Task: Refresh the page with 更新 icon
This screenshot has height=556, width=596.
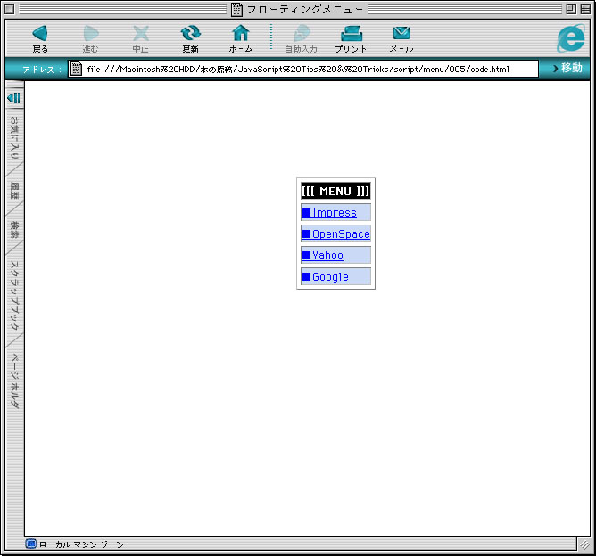Action: pos(190,34)
